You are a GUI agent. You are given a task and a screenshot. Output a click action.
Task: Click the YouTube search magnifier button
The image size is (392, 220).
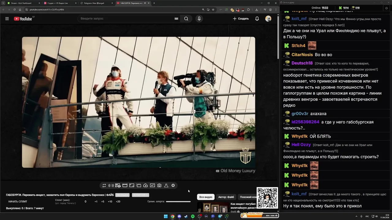coord(186,19)
